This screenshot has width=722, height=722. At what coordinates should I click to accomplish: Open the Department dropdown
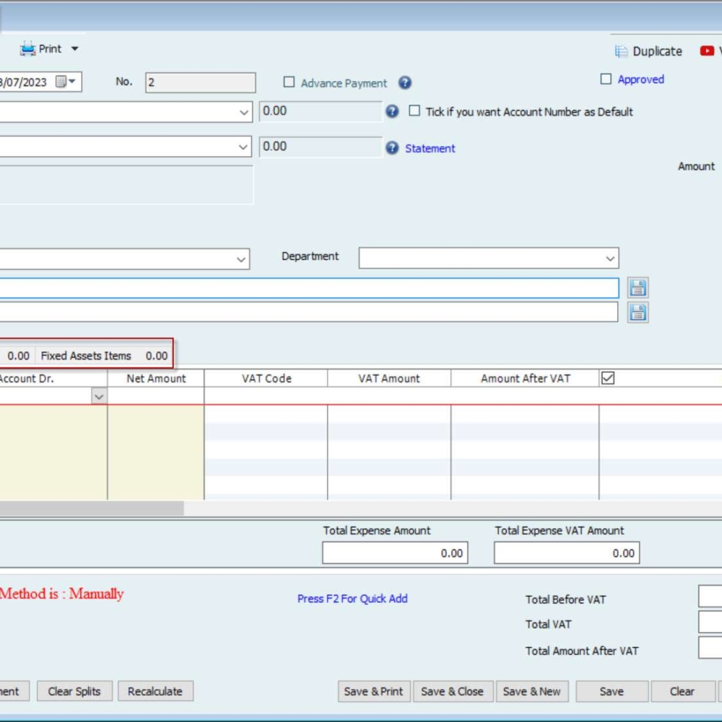(610, 258)
